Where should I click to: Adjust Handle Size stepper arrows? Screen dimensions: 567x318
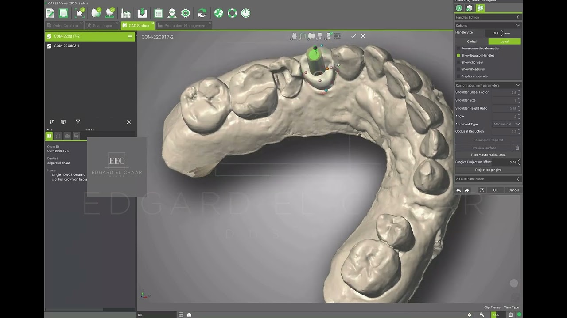pyautogui.click(x=501, y=33)
